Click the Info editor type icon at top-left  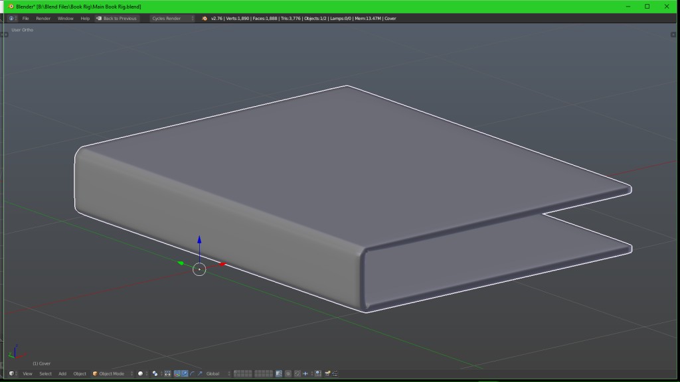click(x=11, y=18)
